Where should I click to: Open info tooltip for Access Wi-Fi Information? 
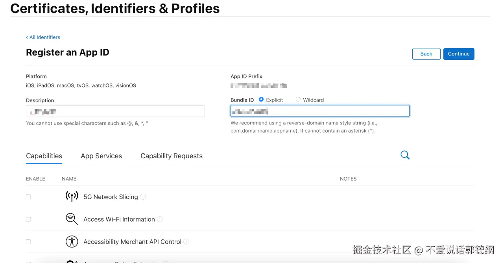(x=160, y=219)
